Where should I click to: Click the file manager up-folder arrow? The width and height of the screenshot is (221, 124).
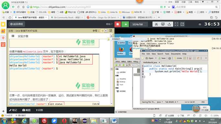[x=124, y=65]
